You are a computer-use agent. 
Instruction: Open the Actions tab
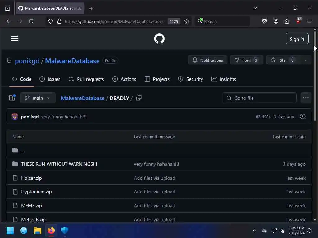click(x=124, y=79)
